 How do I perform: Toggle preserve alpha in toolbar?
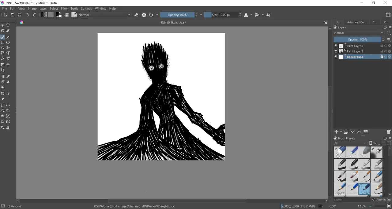tap(144, 15)
